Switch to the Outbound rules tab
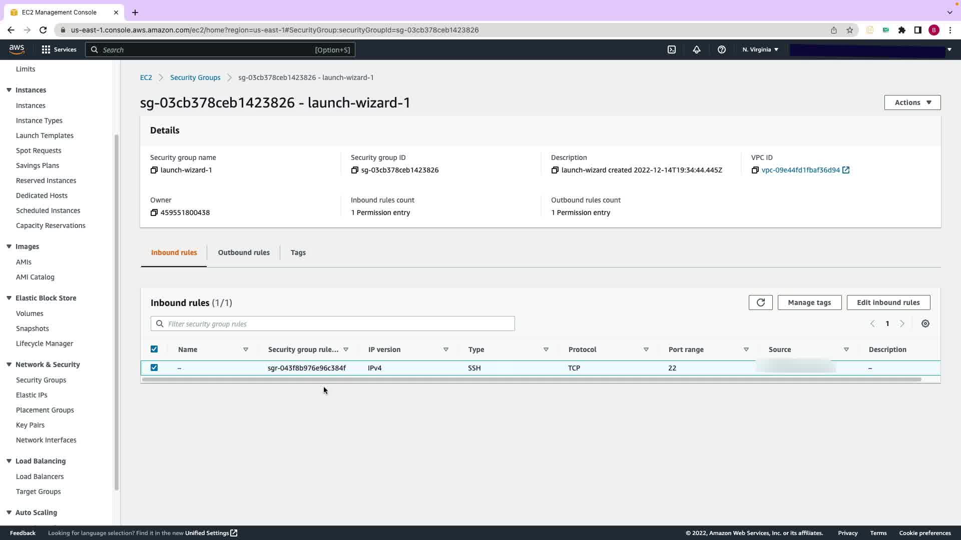961x540 pixels. [244, 252]
